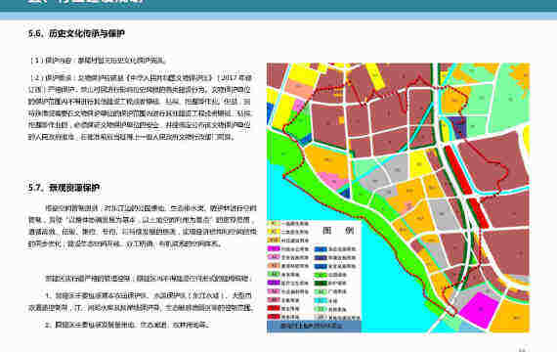Click the paragraph beginning with (2) 保护要求
This screenshot has height=352, width=557.
(140, 107)
